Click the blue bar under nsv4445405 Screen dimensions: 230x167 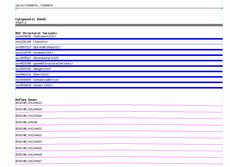(x=119, y=82)
